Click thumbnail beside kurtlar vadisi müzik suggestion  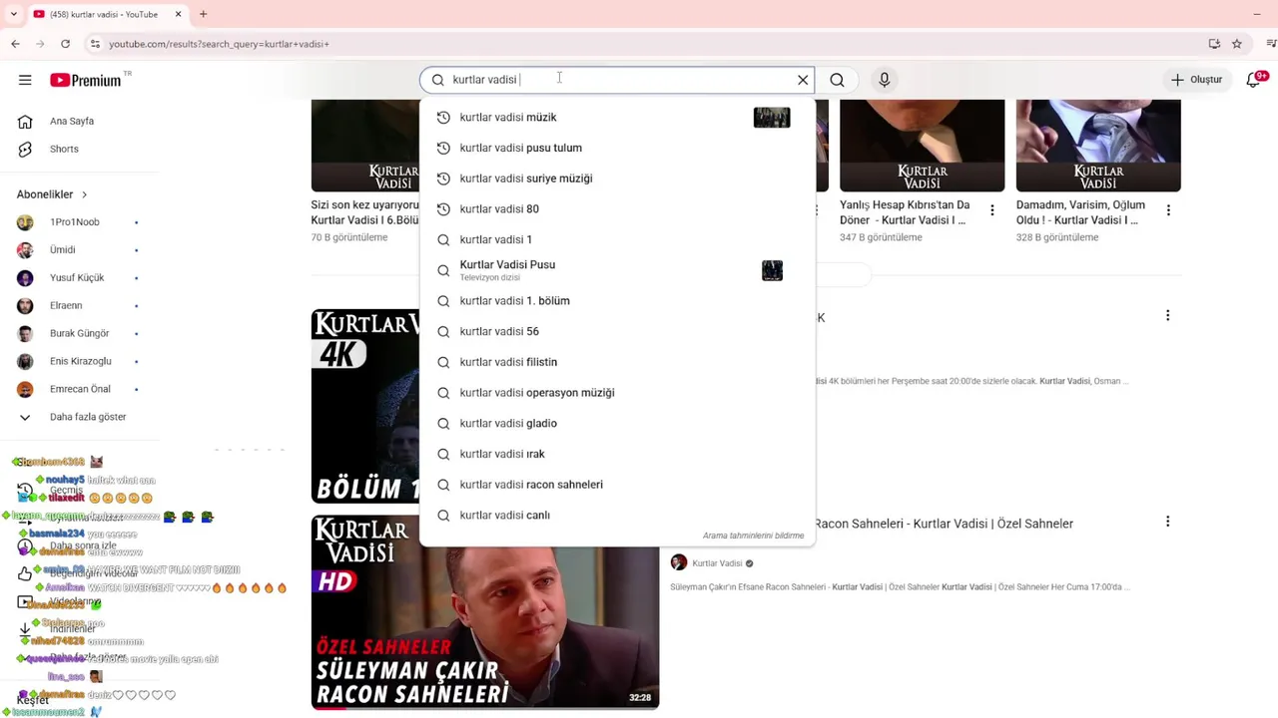(x=772, y=118)
